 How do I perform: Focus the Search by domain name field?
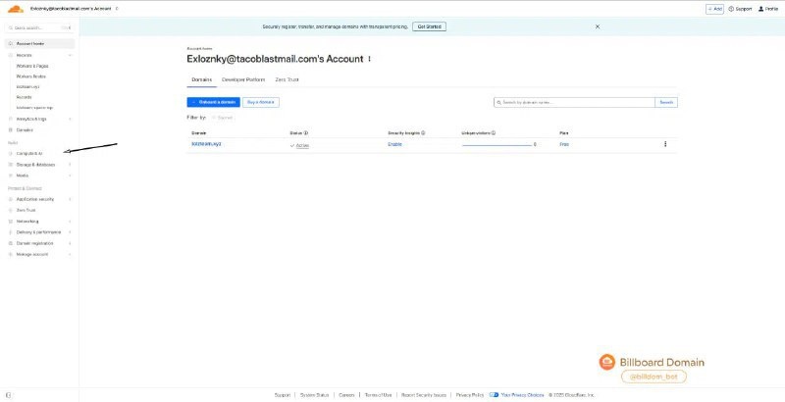574,102
